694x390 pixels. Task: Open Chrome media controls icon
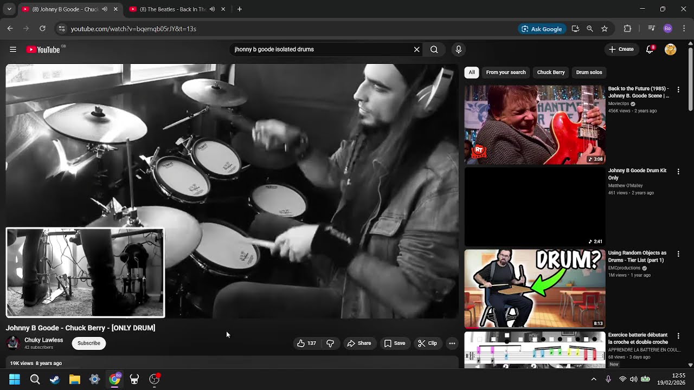pyautogui.click(x=652, y=29)
